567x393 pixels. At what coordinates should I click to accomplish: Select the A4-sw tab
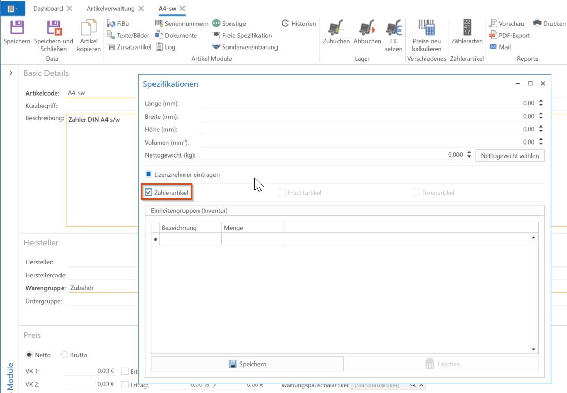167,9
